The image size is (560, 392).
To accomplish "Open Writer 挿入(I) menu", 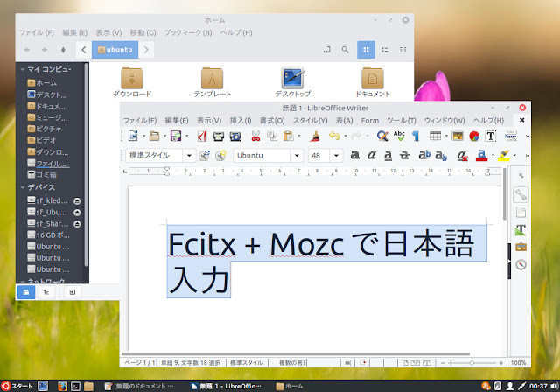I will (241, 121).
